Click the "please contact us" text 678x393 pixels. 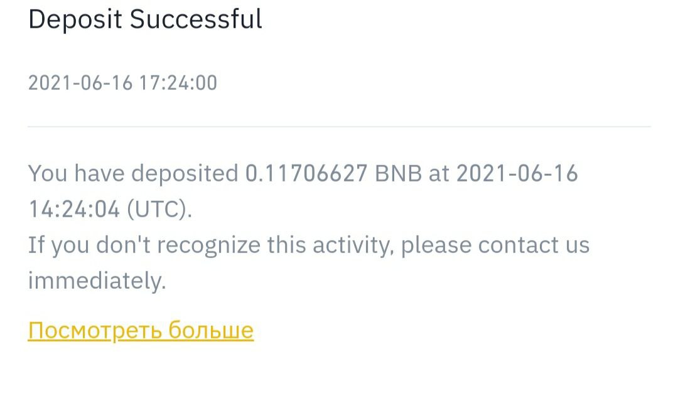point(495,245)
